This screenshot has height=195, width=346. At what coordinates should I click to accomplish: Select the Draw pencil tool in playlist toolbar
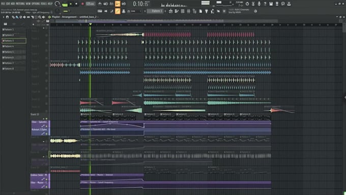(x=13, y=17)
